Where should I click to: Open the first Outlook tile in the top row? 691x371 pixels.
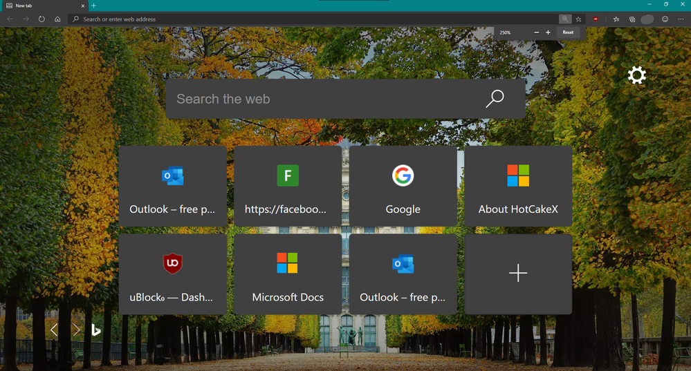point(173,186)
